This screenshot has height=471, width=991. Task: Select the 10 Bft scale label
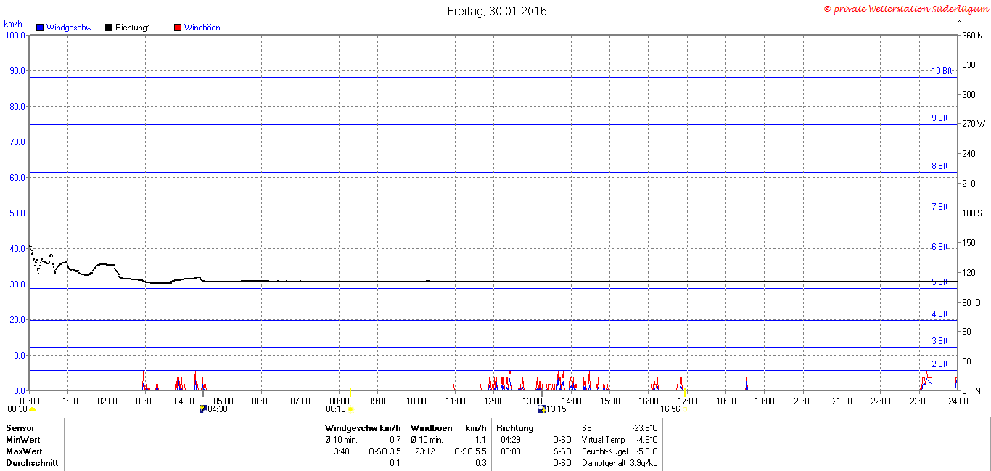coord(942,71)
